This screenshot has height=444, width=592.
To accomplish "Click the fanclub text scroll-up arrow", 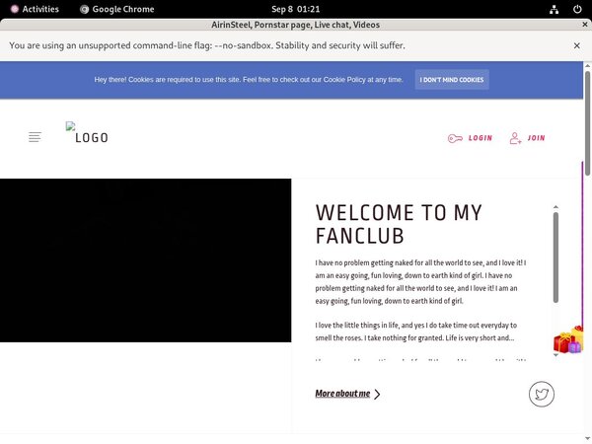I will tap(555, 207).
